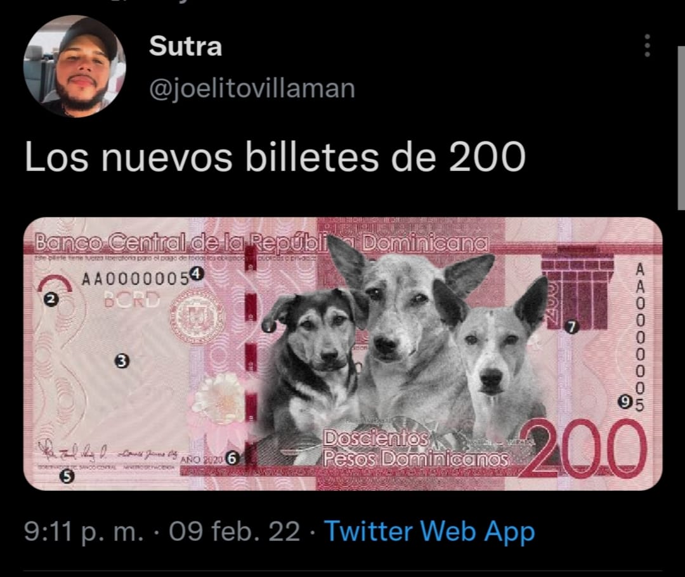
Task: Click the Twitter Web App source link
Action: click(430, 531)
